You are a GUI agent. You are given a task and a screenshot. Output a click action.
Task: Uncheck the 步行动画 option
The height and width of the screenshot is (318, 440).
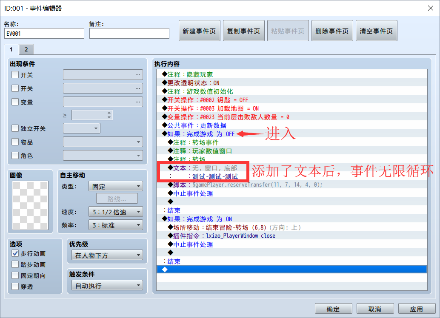pos(15,253)
